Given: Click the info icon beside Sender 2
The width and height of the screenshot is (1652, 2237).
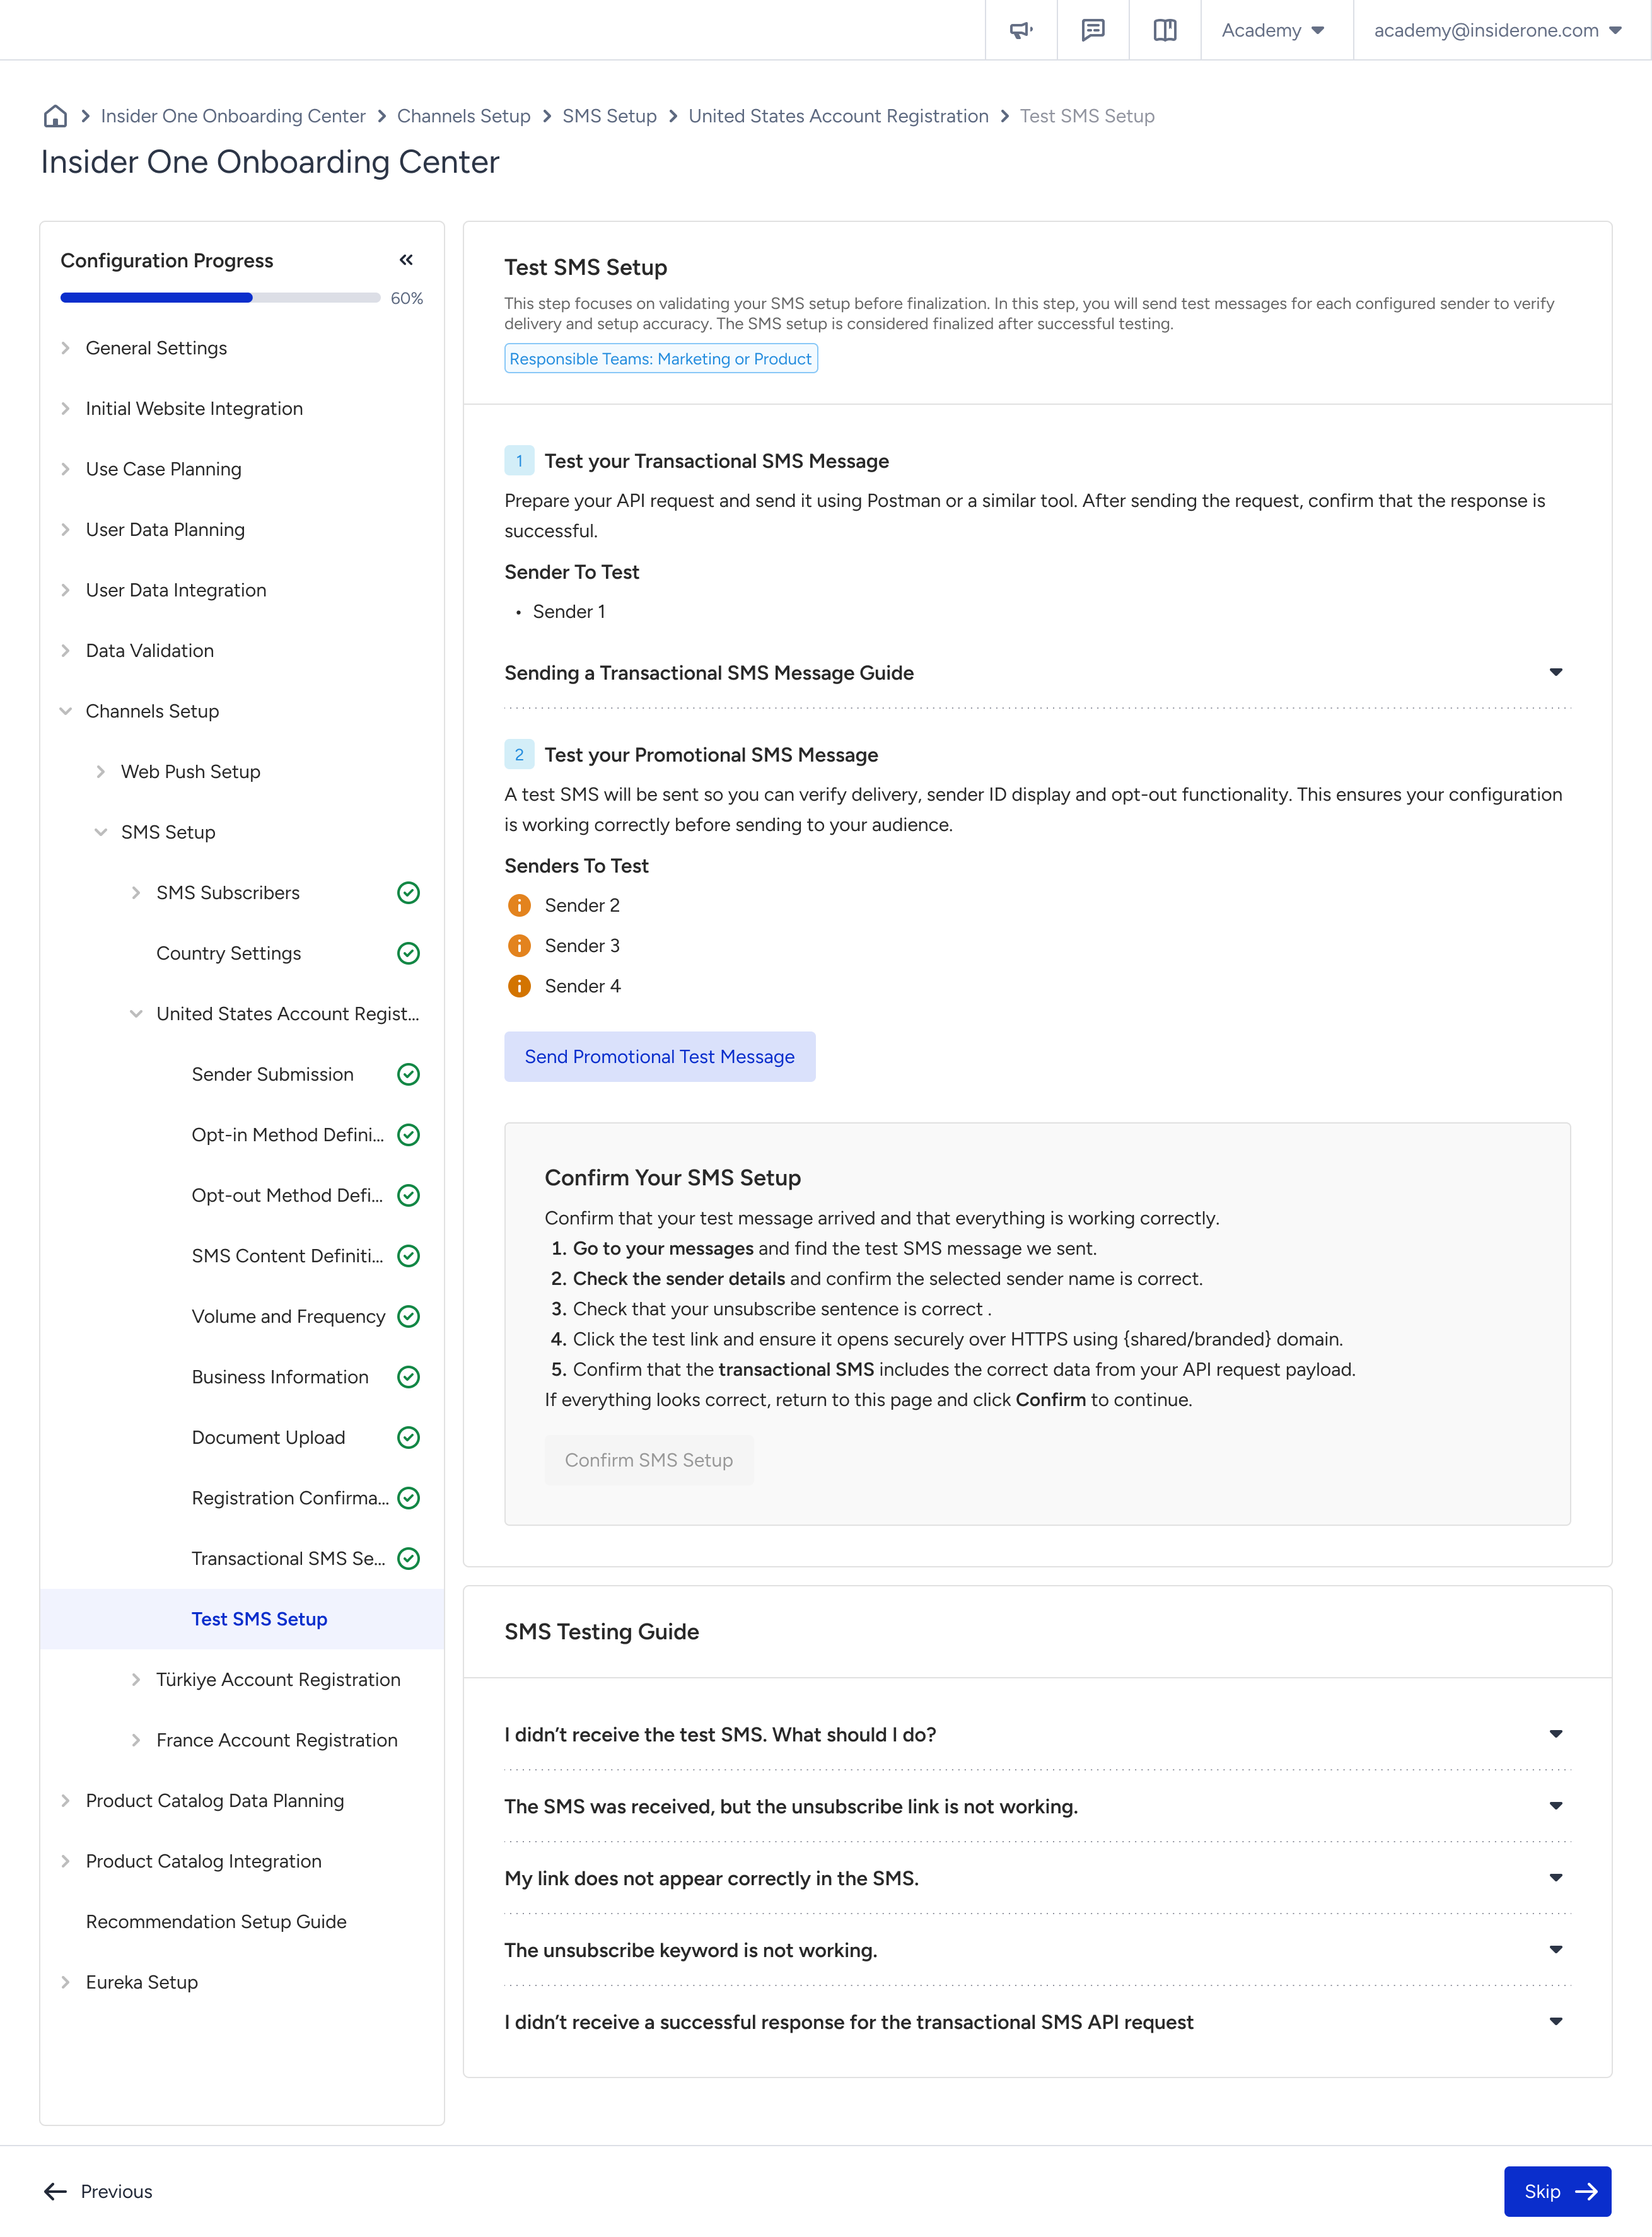Looking at the screenshot, I should (519, 905).
